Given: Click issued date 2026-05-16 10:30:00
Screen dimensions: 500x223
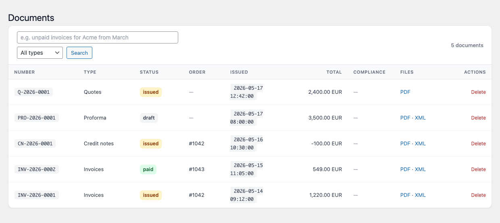Looking at the screenshot, I should point(247,144).
